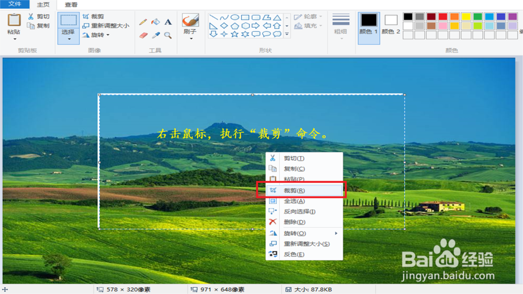Viewport: 523px width, 294px height.
Task: Choose the Down arrow shape
Action: click(x=213, y=34)
